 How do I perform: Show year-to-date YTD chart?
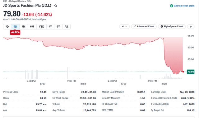tap(41, 27)
